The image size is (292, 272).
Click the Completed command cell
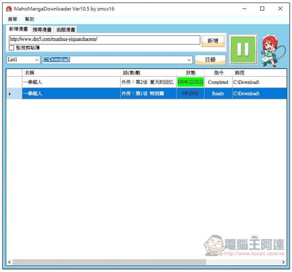tap(218, 82)
